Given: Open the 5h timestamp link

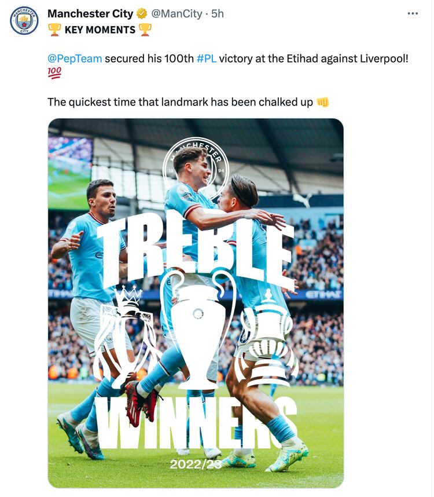Looking at the screenshot, I should point(218,14).
